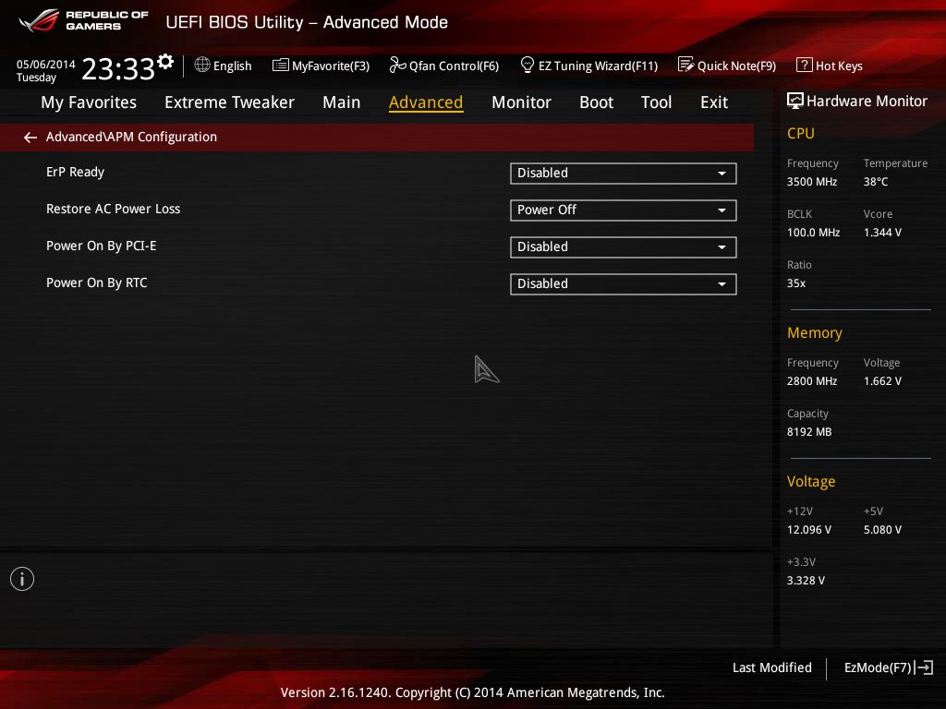Image resolution: width=946 pixels, height=709 pixels.
Task: Click the date 05/06/2014
Action: (x=46, y=64)
